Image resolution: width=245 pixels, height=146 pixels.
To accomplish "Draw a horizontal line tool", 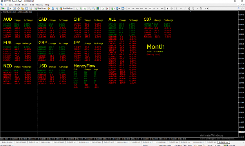I will (181, 9).
